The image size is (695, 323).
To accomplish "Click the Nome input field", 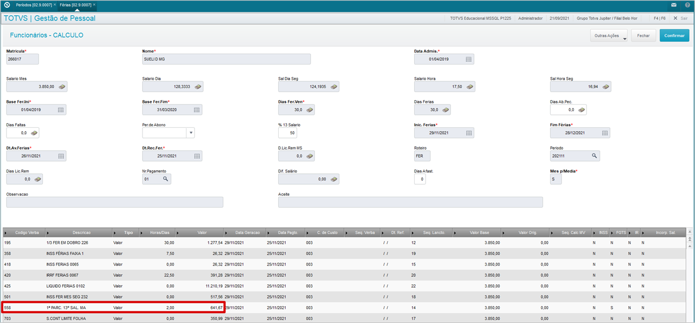I will pyautogui.click(x=226, y=59).
